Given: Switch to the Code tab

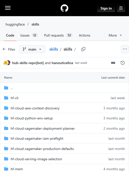Looking at the screenshot, I should tap(10, 35).
